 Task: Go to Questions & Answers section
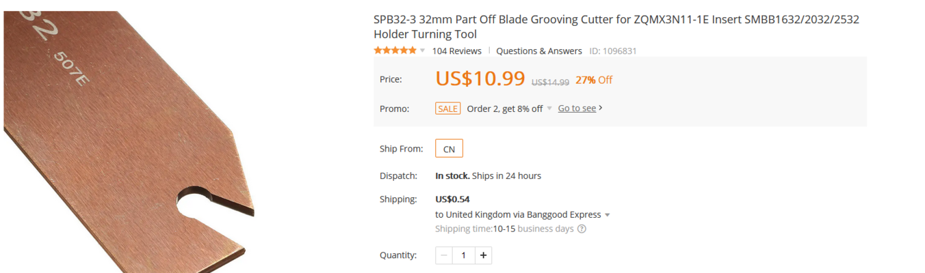539,51
